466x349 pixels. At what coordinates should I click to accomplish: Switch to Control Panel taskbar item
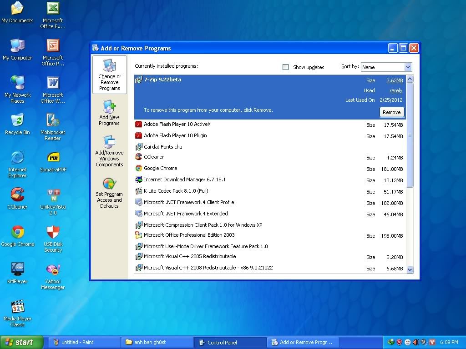230,342
